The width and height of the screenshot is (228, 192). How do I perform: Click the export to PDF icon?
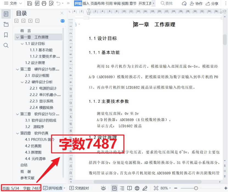37,3
